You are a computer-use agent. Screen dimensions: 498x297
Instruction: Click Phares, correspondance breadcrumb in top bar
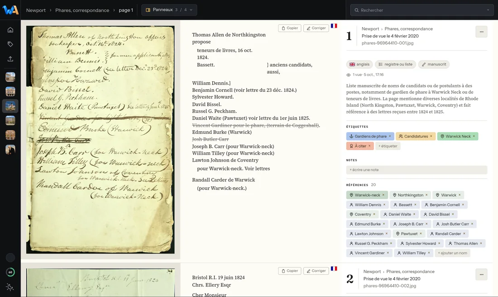click(82, 10)
